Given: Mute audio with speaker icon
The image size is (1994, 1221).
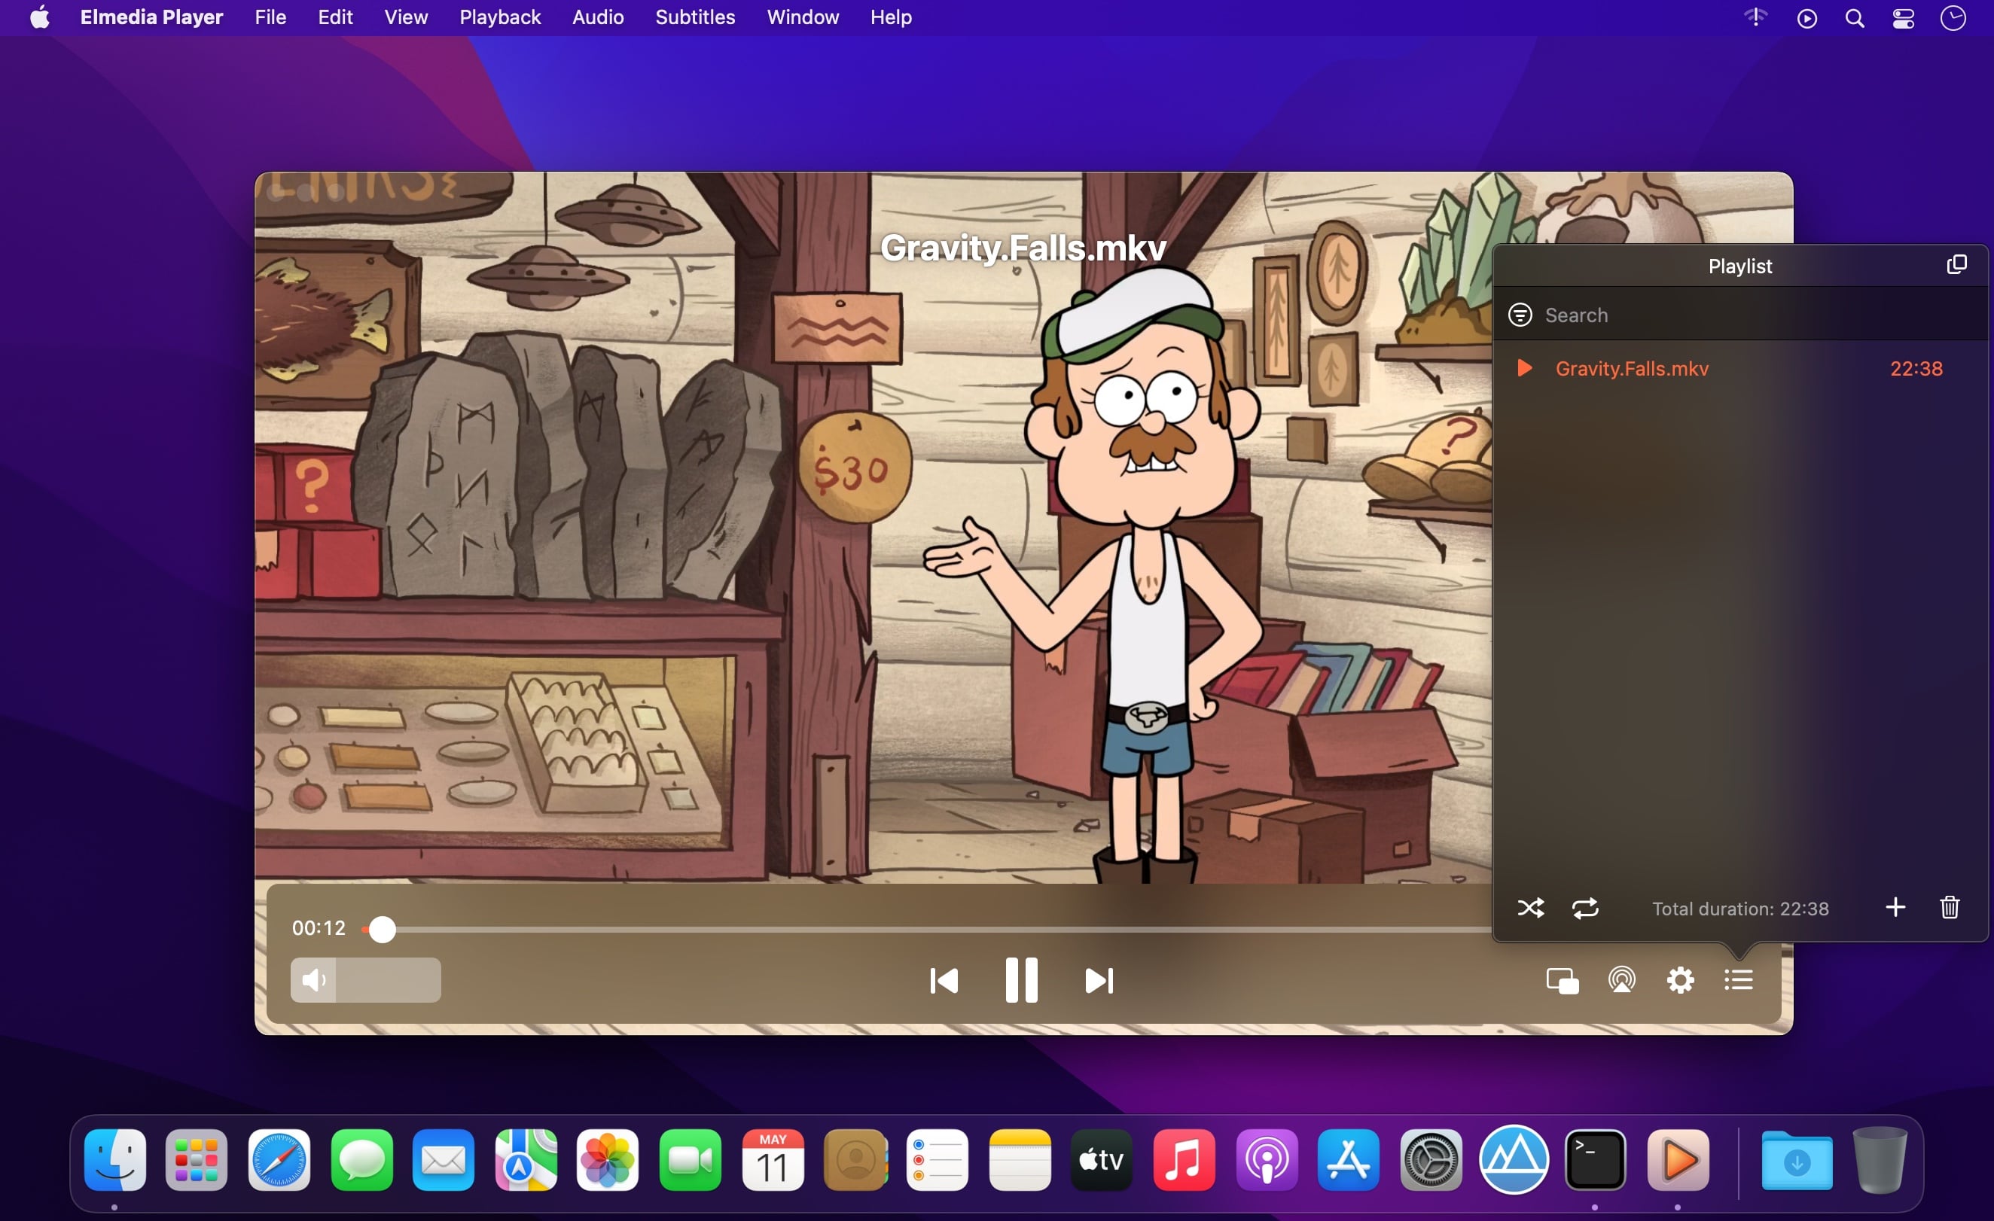Looking at the screenshot, I should click(x=313, y=980).
